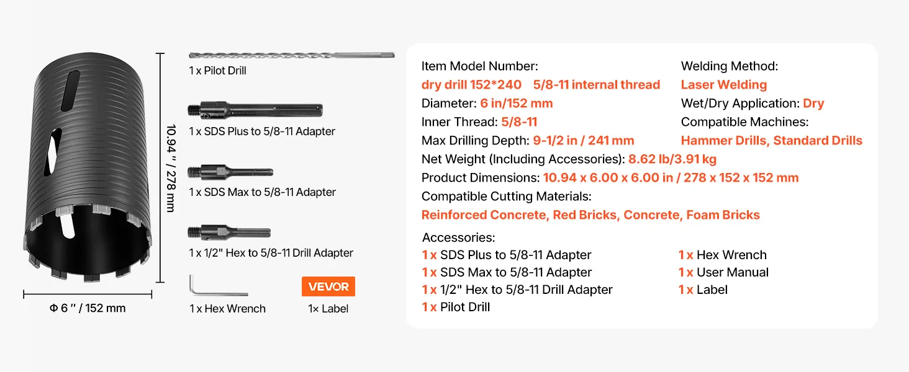The width and height of the screenshot is (909, 372).
Task: Click the 1/2" Hex drill adapter image
Action: click(228, 233)
